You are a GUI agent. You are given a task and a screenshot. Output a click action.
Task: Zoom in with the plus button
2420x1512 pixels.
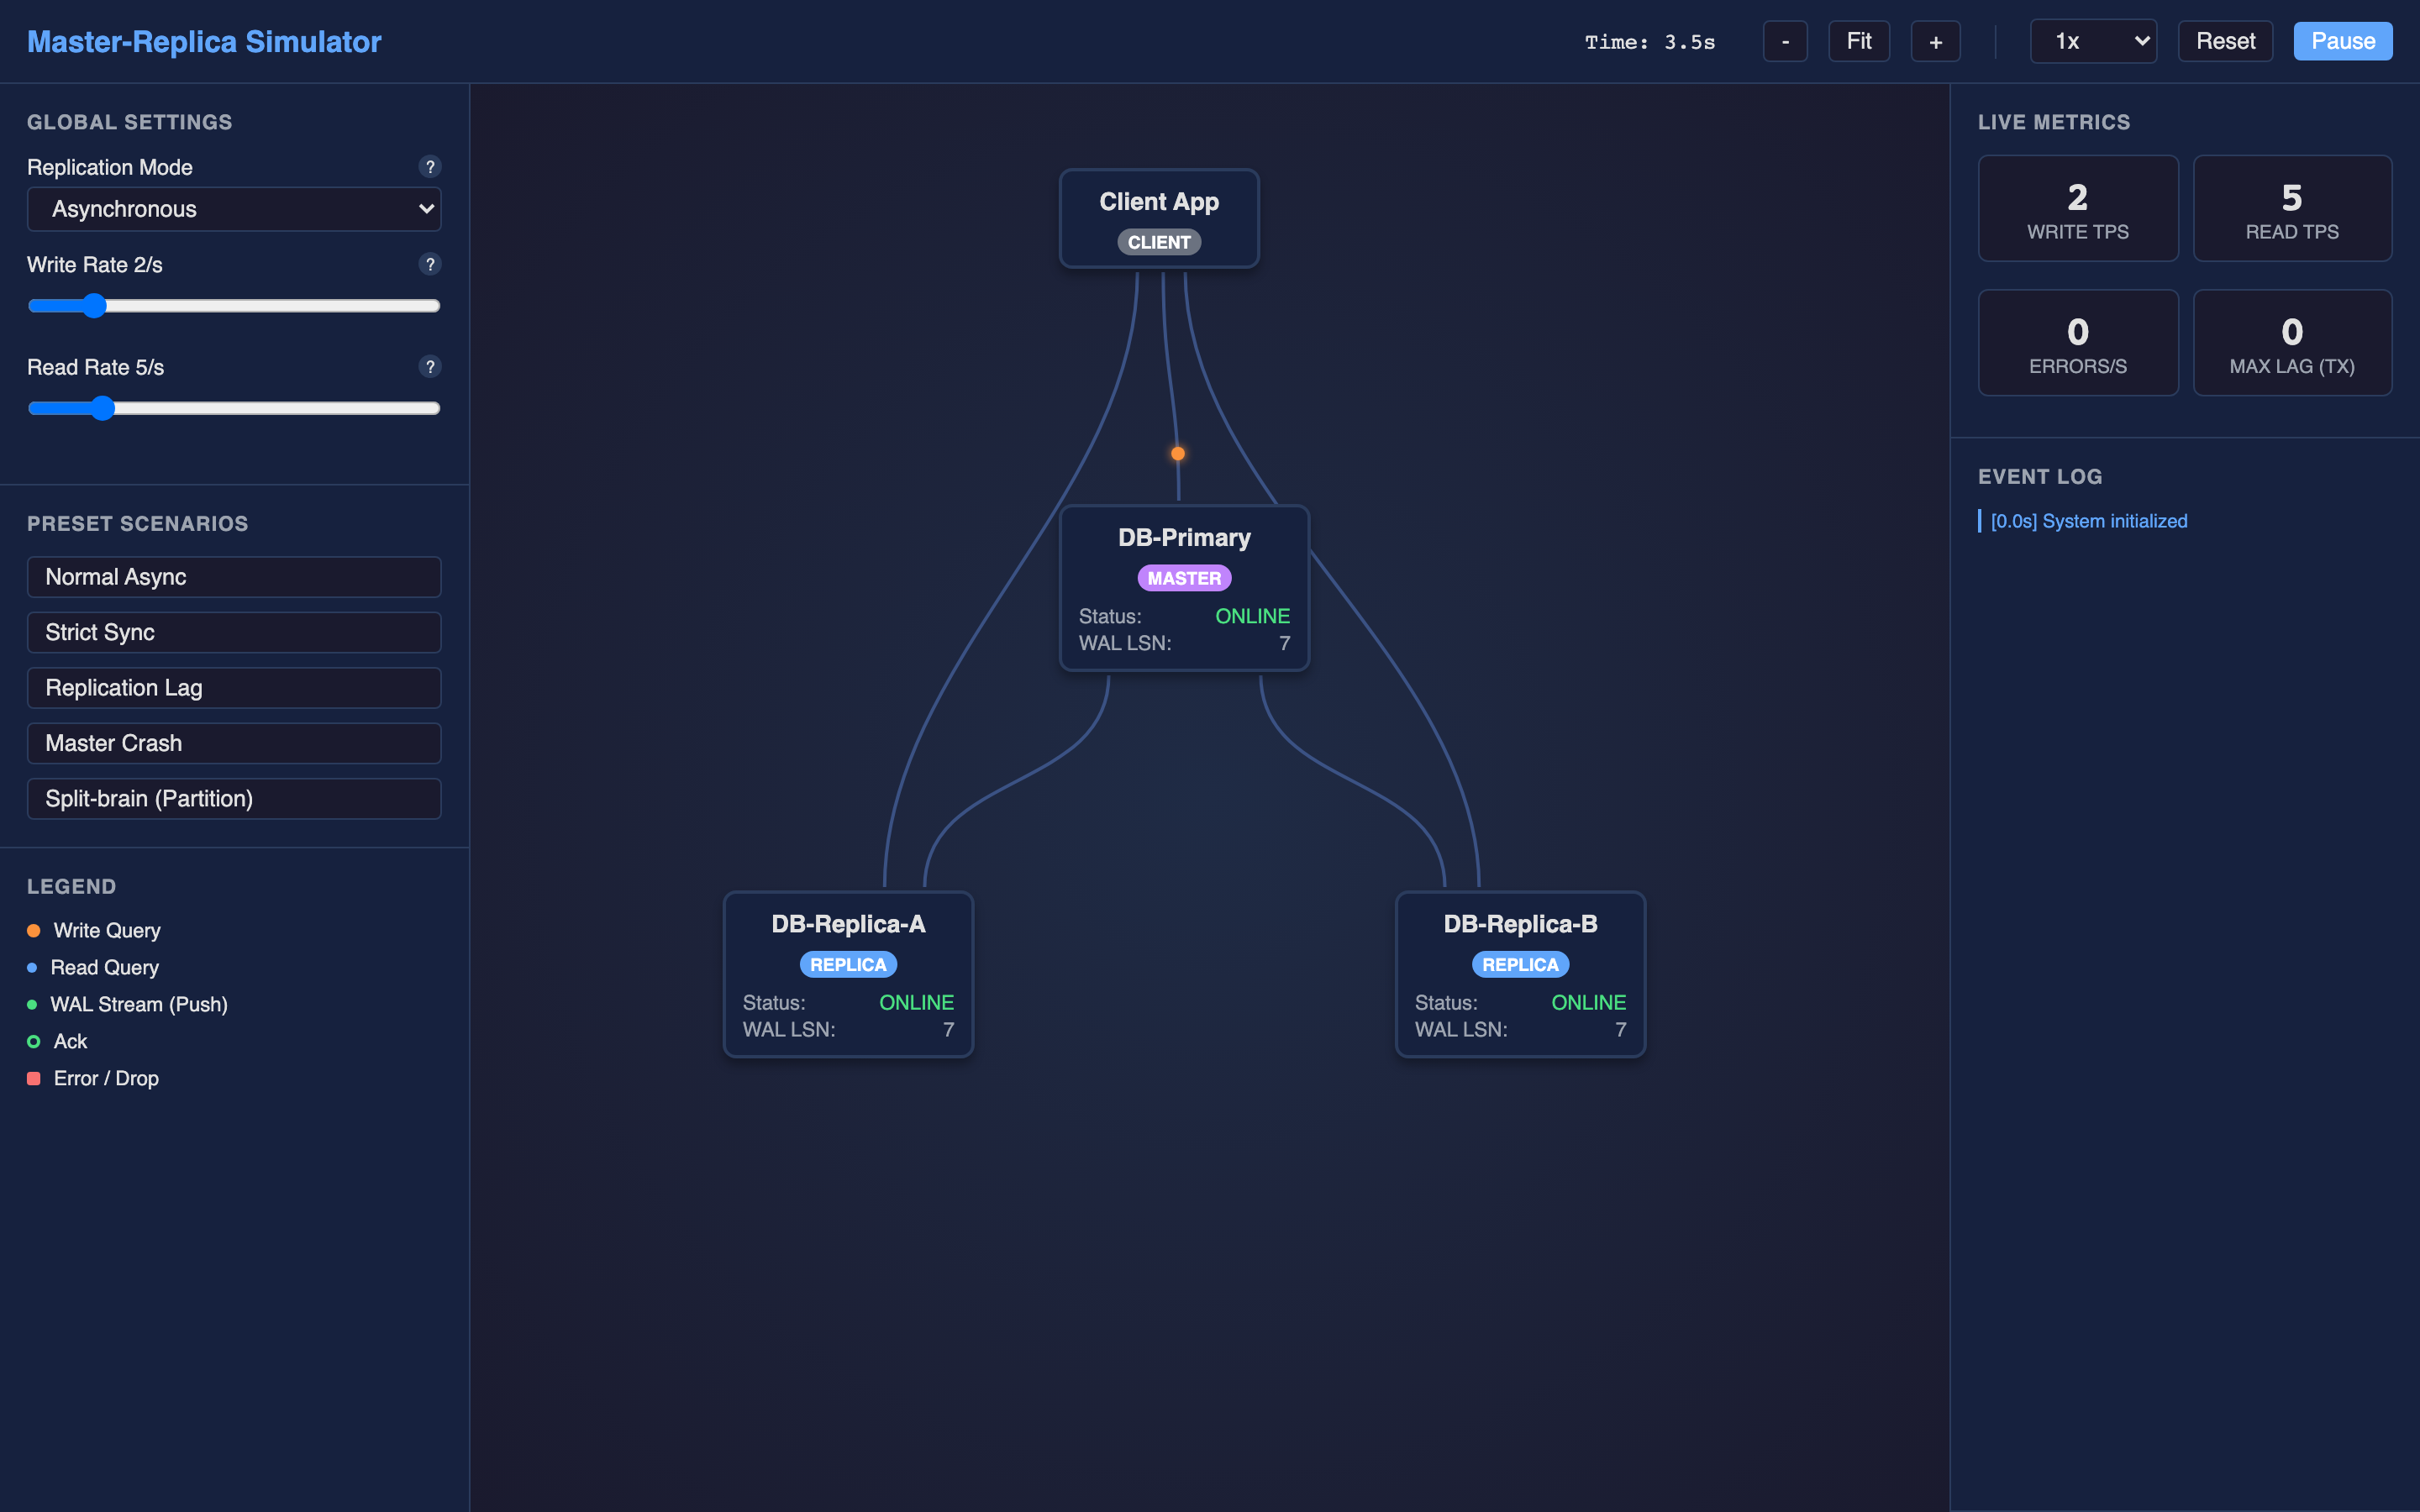(x=1936, y=41)
